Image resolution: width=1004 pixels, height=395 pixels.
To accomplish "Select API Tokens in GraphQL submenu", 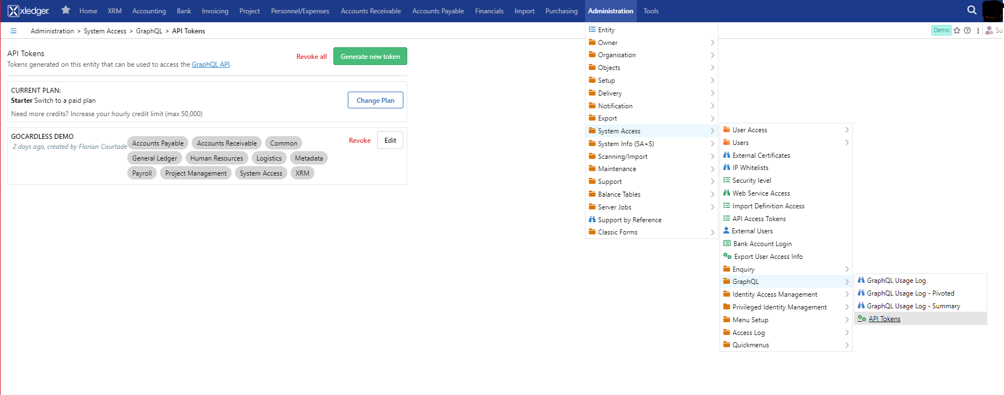I will [x=884, y=319].
